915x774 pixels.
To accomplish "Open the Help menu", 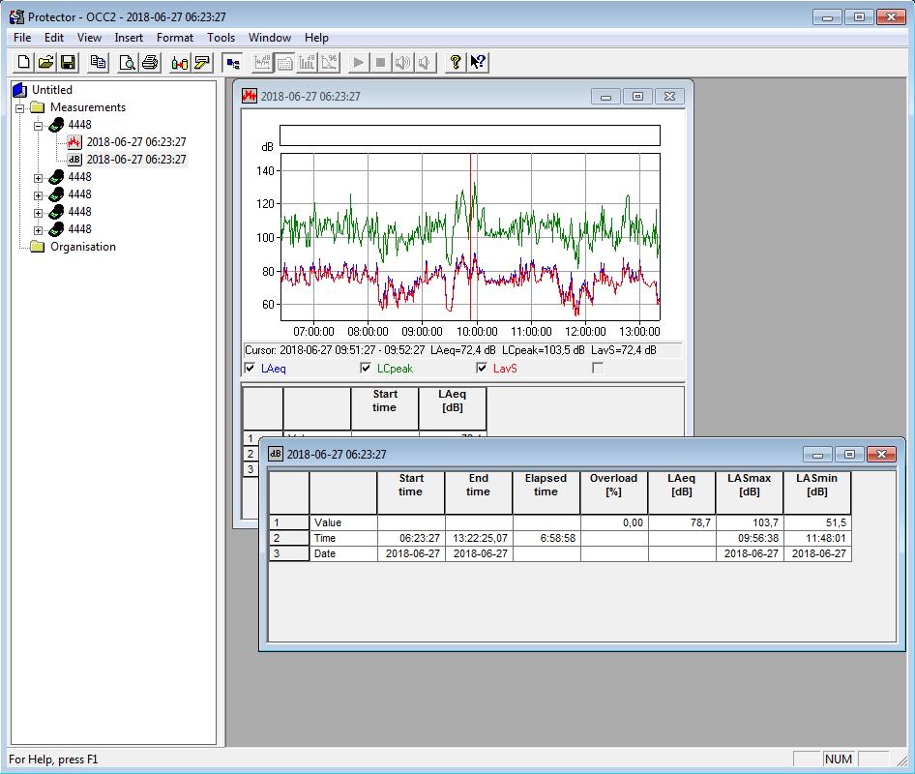I will pos(316,38).
